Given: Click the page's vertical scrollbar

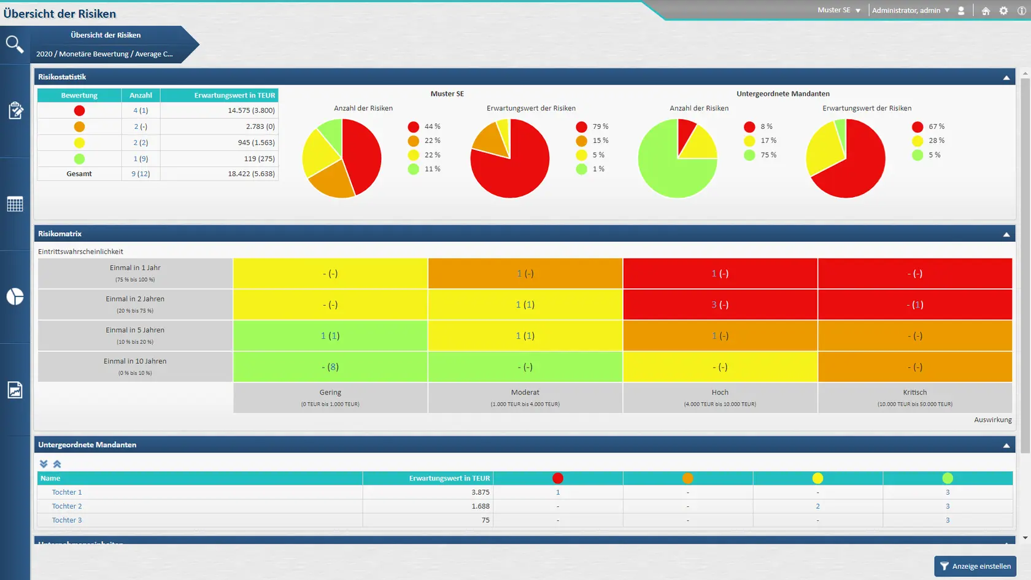Looking at the screenshot, I should point(1025,264).
